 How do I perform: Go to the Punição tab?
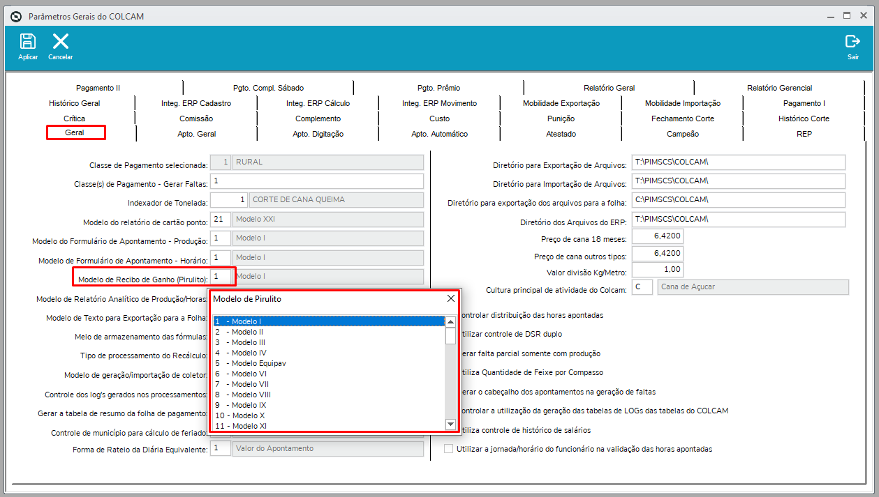tap(561, 118)
